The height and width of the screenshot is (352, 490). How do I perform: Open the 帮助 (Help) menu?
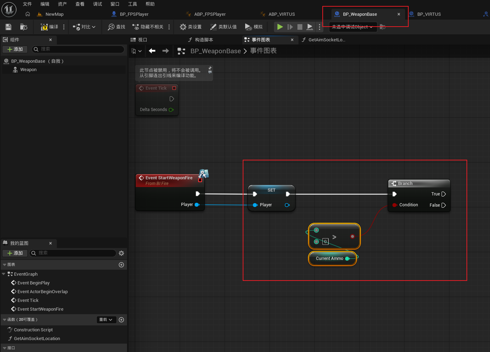[150, 4]
